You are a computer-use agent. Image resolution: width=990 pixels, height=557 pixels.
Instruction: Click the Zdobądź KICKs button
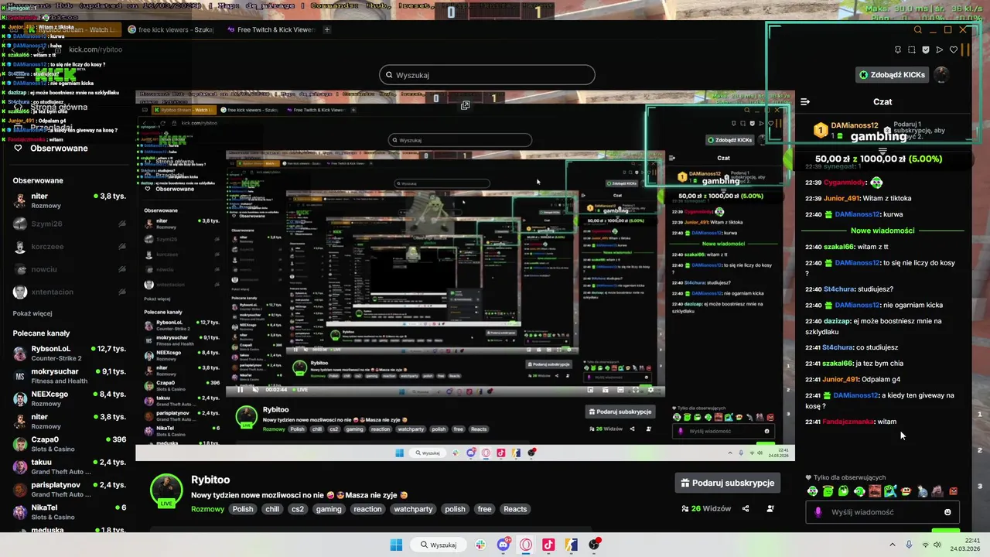(x=892, y=74)
